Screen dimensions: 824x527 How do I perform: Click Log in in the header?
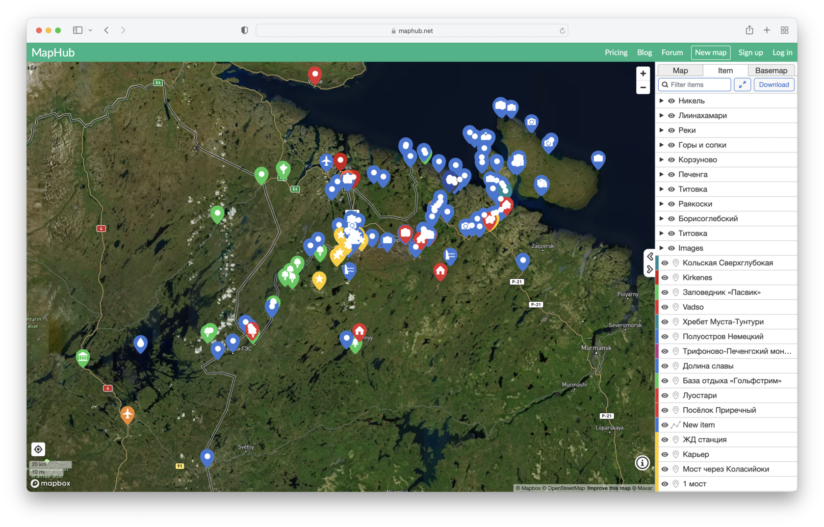(x=782, y=53)
